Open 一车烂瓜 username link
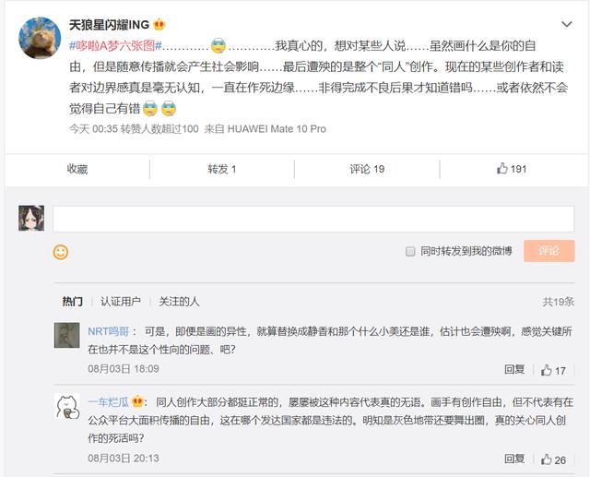Screen dimensions: 590x477 click(x=108, y=401)
